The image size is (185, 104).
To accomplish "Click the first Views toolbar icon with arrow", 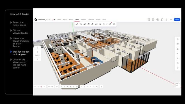I will 77,24.
